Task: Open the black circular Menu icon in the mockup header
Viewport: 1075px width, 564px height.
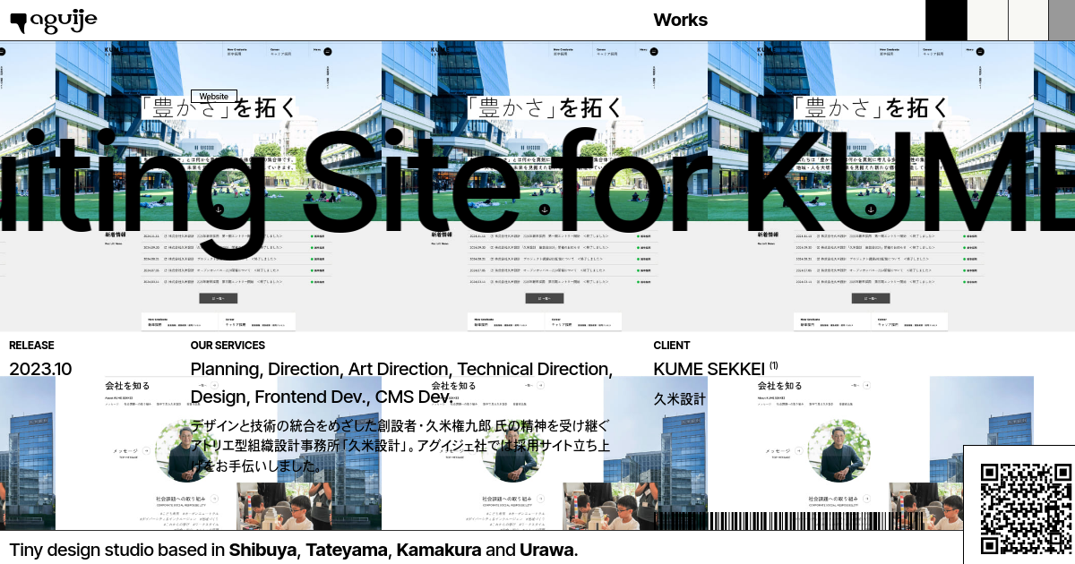Action: pos(653,52)
